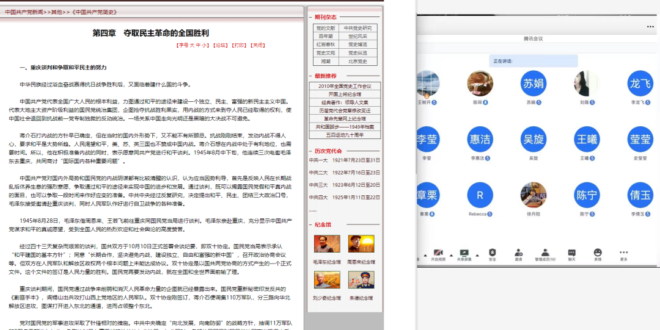Click 毛泽东纪念馆 thumbnail image

pyautogui.click(x=326, y=244)
